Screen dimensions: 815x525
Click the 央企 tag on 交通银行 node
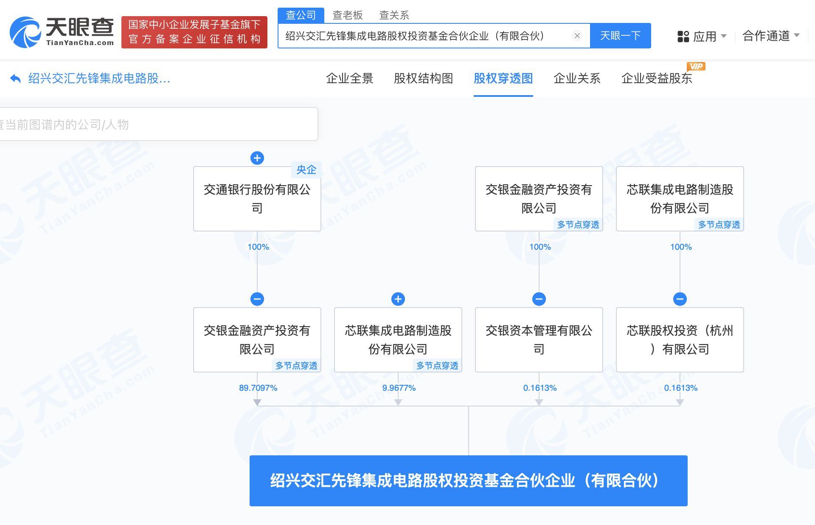(306, 169)
